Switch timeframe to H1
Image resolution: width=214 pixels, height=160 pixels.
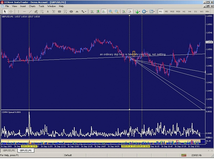click(184, 12)
